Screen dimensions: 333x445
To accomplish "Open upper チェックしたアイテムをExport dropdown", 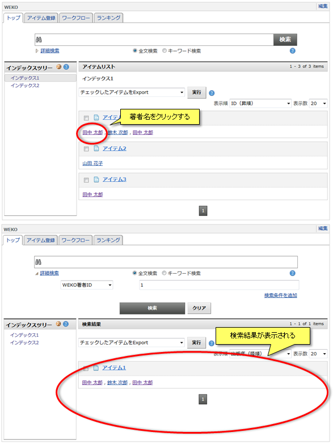I will click(132, 92).
